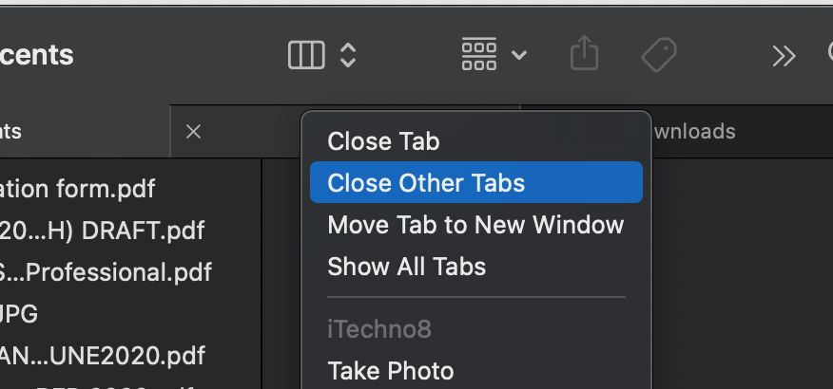The width and height of the screenshot is (833, 389).
Task: Switch to column view in the toolbar
Action: click(x=306, y=55)
